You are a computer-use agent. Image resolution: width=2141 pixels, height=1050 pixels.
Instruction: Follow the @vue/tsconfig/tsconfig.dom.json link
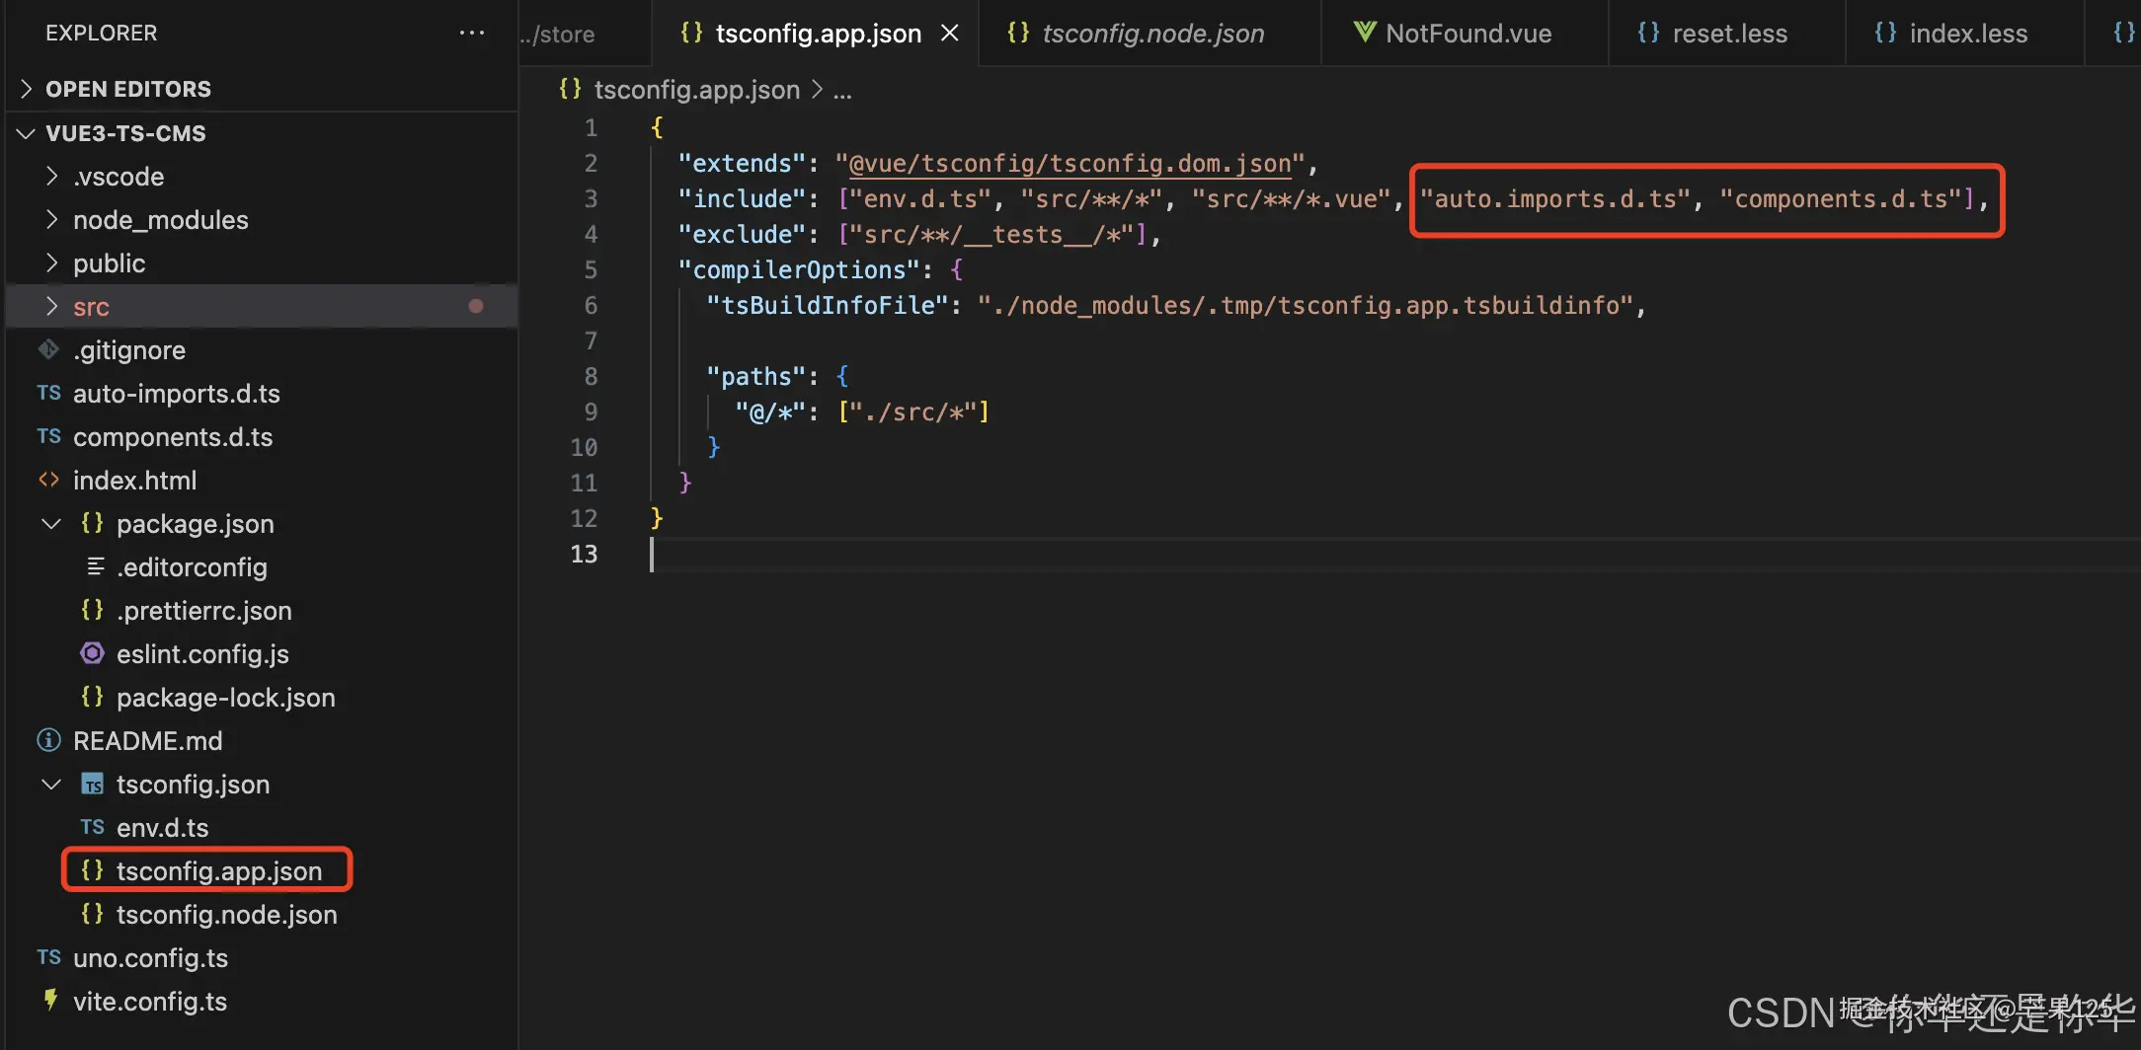(x=1070, y=163)
